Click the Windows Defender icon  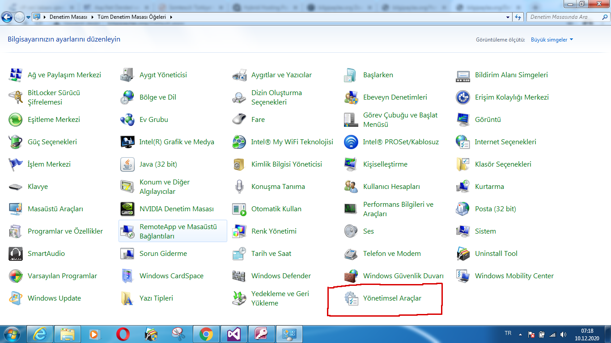tap(239, 276)
